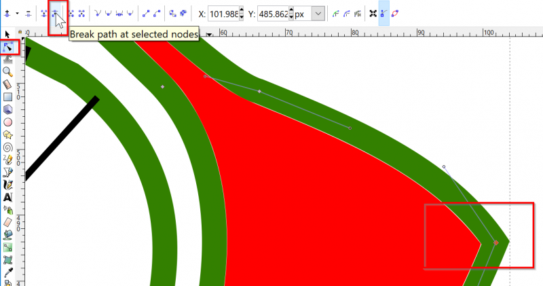Select the Selector arrow tool
Screen dimensions: 543x286
(x=7, y=35)
